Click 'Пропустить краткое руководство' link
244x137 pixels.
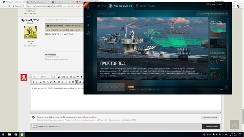(x=212, y=13)
